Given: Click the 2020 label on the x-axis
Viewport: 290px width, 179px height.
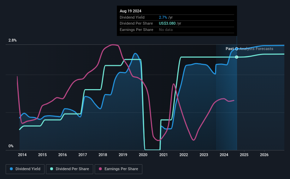Looking at the screenshot, I should 143,155.
